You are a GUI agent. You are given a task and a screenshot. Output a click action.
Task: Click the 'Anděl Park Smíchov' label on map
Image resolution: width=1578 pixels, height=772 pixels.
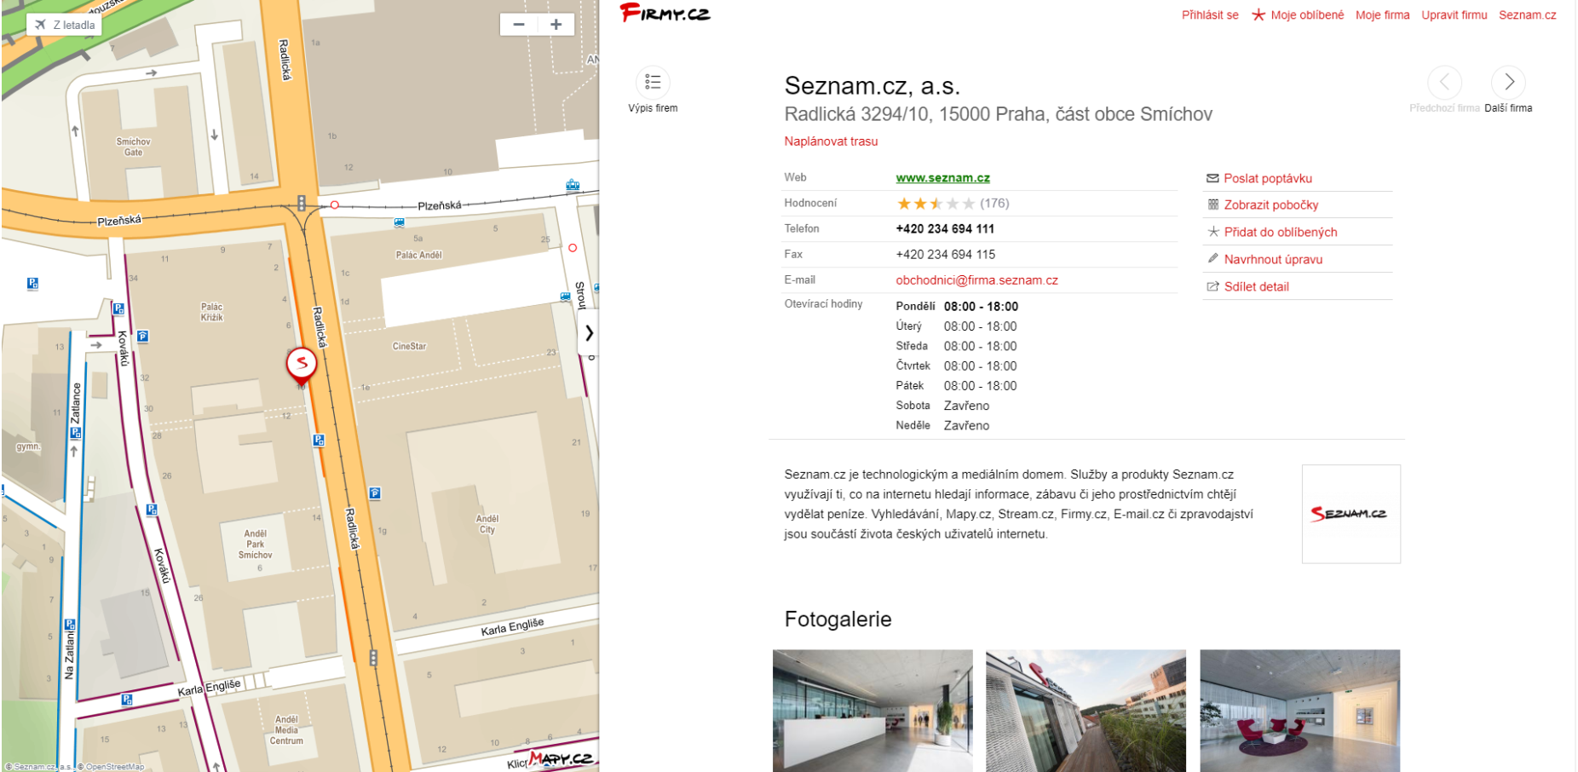(x=256, y=544)
